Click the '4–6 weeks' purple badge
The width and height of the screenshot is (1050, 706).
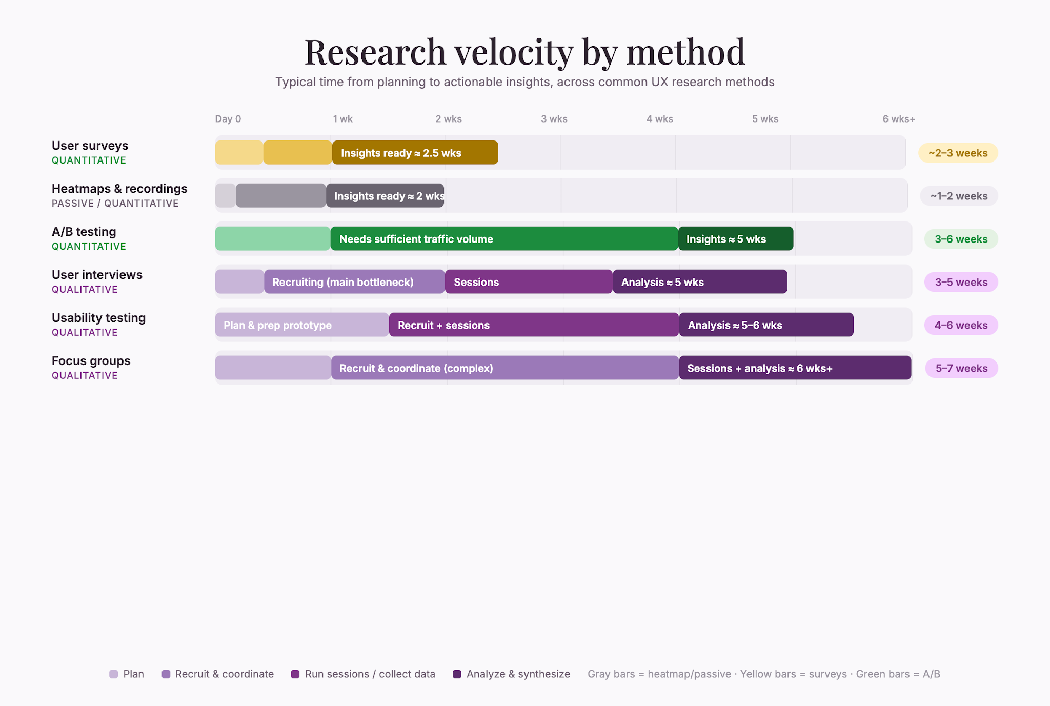961,325
